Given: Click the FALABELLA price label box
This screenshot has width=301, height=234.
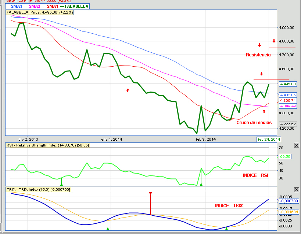Looking at the screenshot, I should click(x=40, y=12).
